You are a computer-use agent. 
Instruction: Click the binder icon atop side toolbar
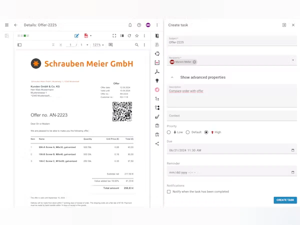click(x=157, y=36)
